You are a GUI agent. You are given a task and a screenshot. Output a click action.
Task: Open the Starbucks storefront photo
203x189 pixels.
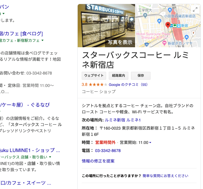coord(106,26)
